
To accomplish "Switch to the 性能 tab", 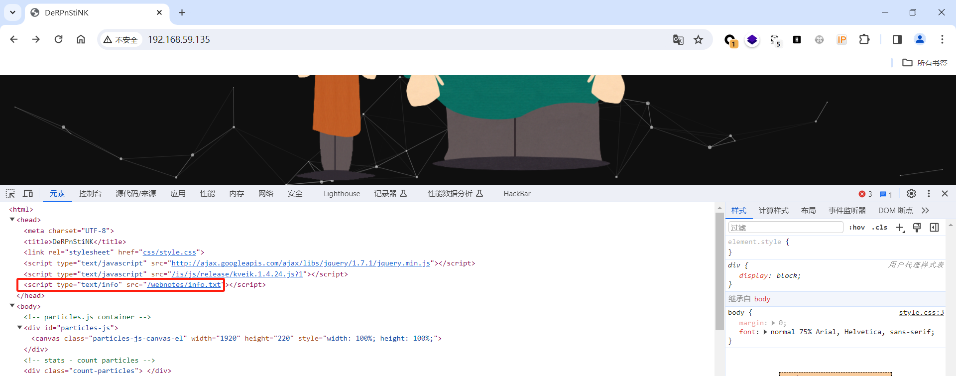I will click(208, 194).
